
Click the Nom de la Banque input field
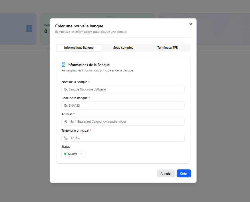point(123,89)
